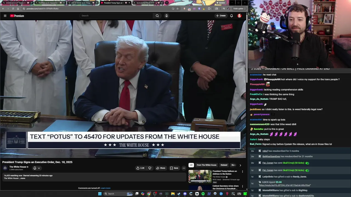Open a new browser tab with plus button

coord(167,3)
